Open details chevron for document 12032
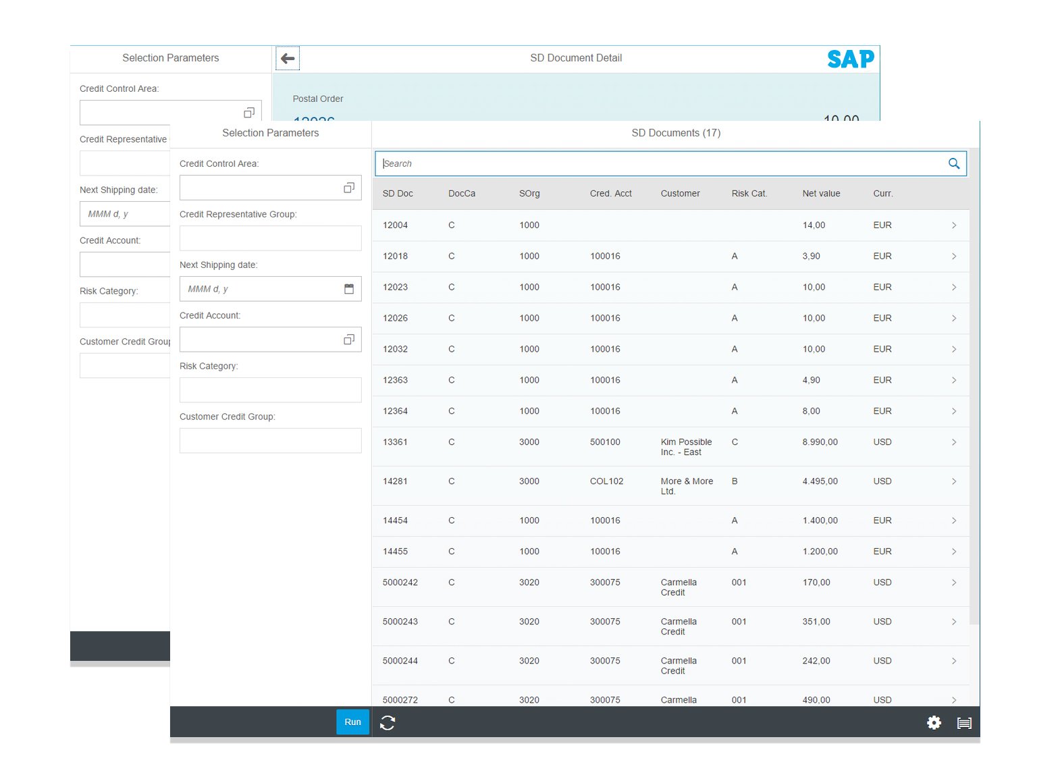Screen dimensions: 1037x779 pos(954,350)
